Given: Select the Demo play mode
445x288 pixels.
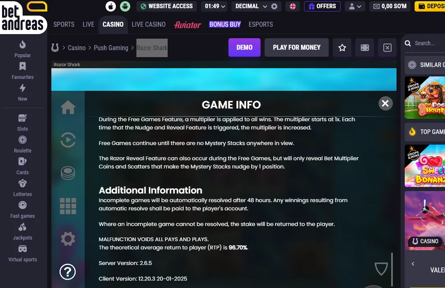Looking at the screenshot, I should coord(244,47).
